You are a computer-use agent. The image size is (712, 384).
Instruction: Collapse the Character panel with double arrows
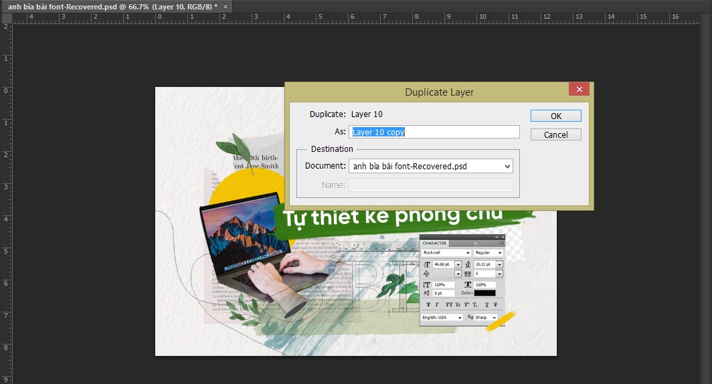[497, 237]
